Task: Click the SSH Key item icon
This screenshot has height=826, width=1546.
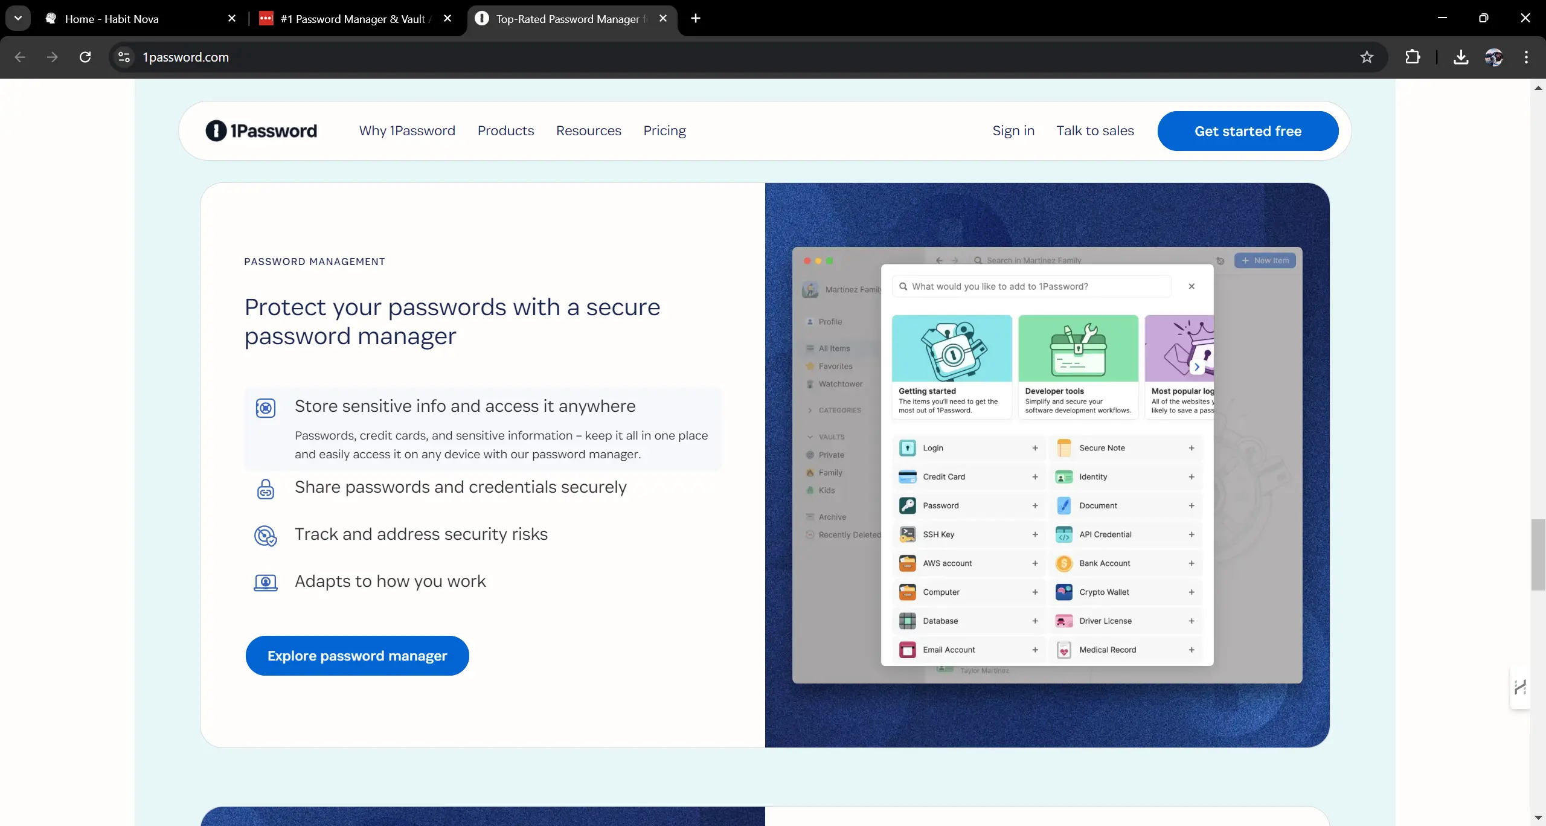Action: tap(907, 534)
